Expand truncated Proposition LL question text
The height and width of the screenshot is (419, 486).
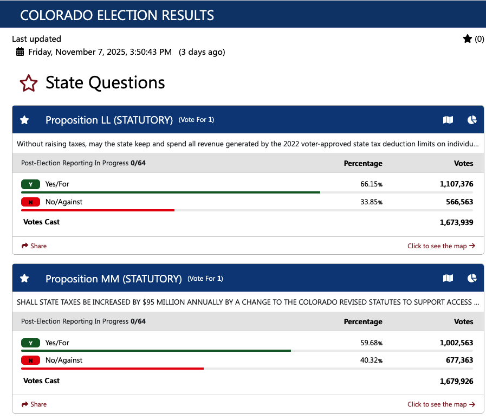click(248, 144)
